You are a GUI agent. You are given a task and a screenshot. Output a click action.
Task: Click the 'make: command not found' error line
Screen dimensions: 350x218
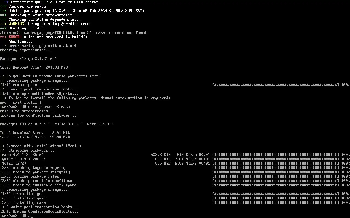(x=73, y=32)
